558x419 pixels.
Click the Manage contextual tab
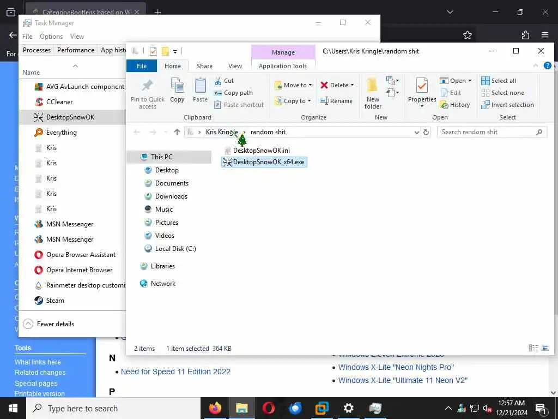283,52
